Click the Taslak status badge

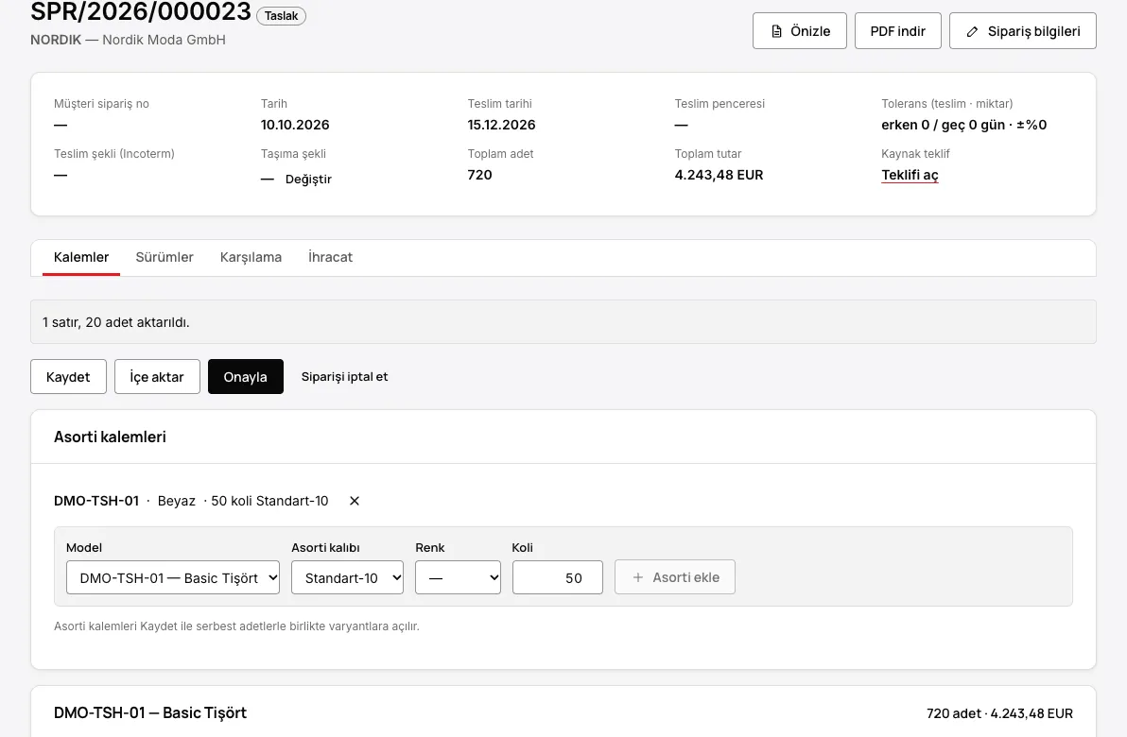coord(281,16)
